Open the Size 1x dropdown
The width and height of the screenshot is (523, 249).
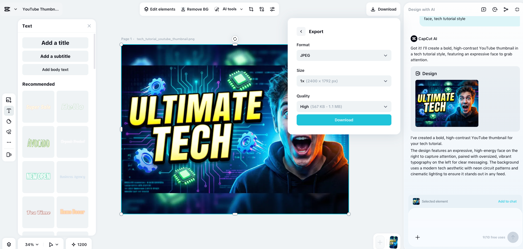pos(344,81)
